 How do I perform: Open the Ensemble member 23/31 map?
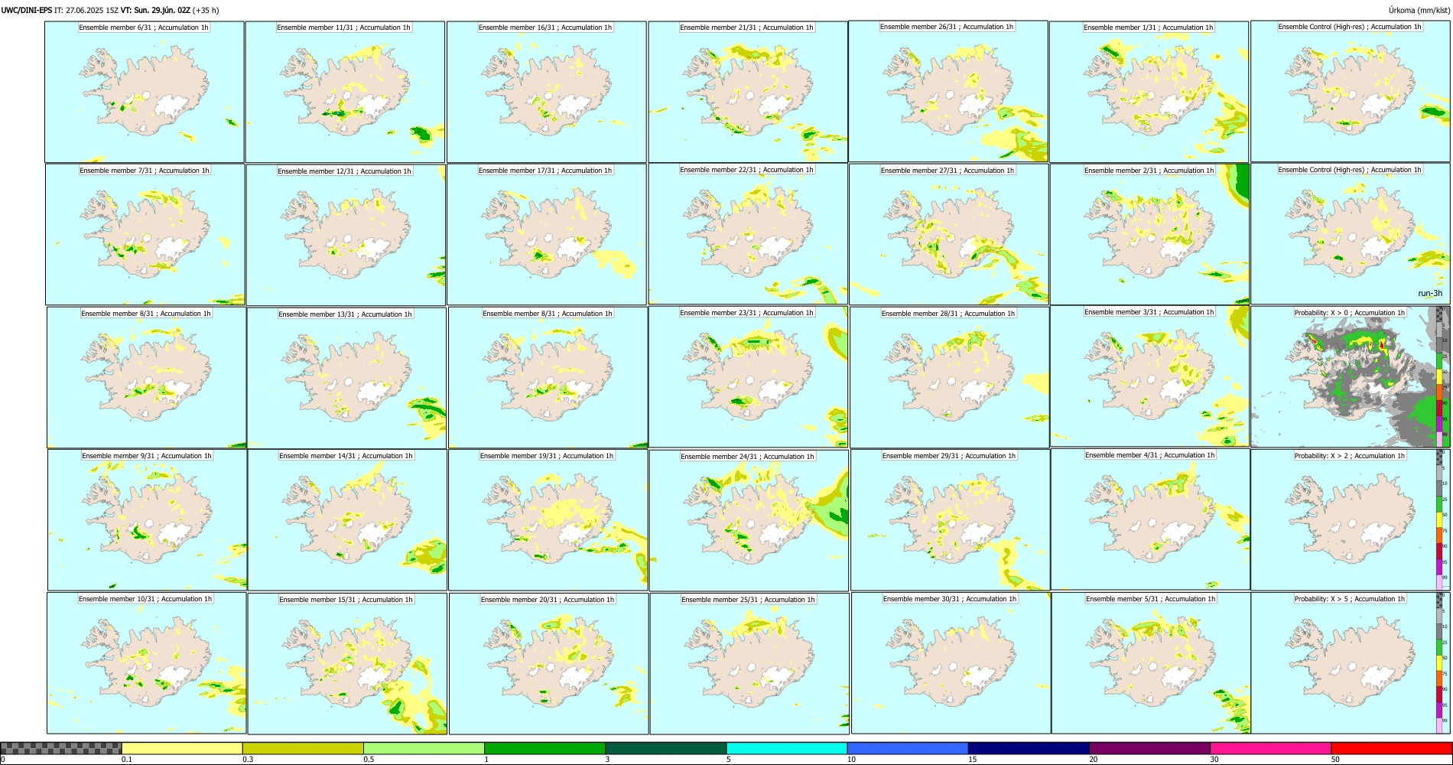(749, 377)
